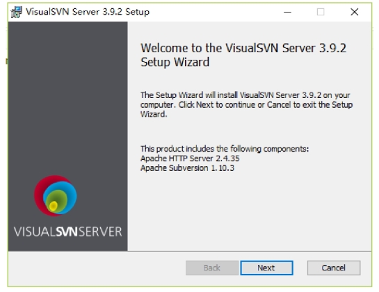The height and width of the screenshot is (292, 379).
Task: Minimize the Setup window
Action: 287,12
